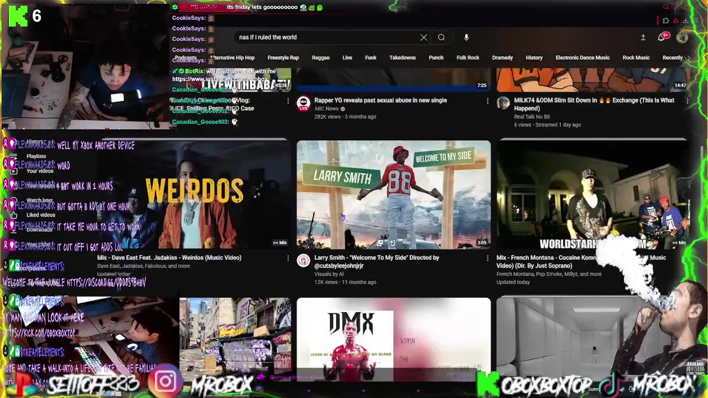Filter by Freestyle Rap chip
The image size is (708, 398).
coord(283,57)
